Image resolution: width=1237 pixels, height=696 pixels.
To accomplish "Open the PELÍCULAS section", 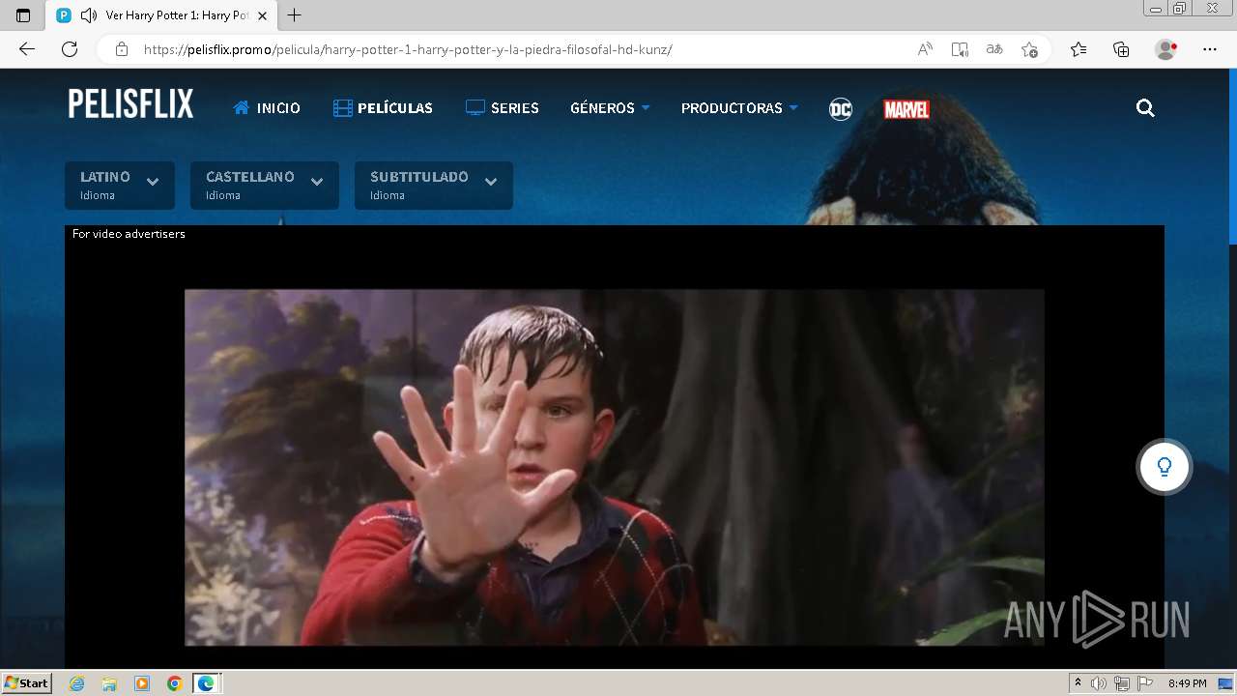I will click(x=383, y=108).
